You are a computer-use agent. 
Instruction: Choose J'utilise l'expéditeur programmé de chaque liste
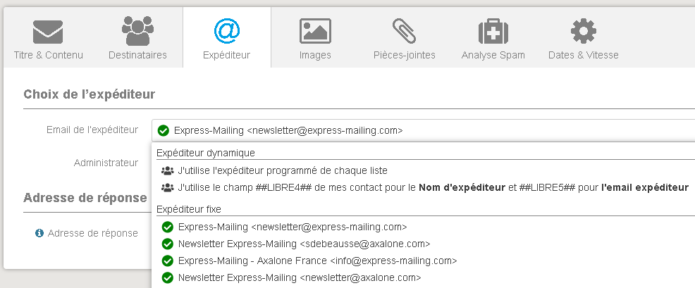coord(283,170)
